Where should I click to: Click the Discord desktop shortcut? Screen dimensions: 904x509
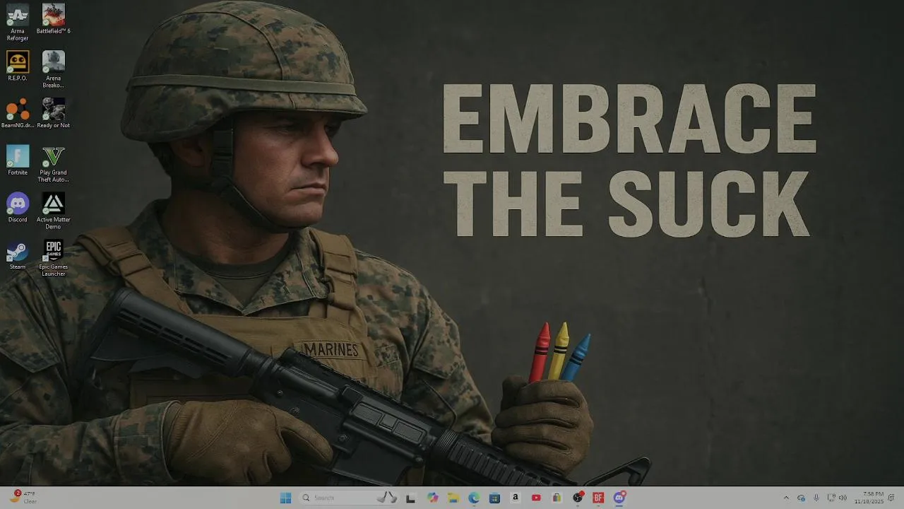pos(18,207)
